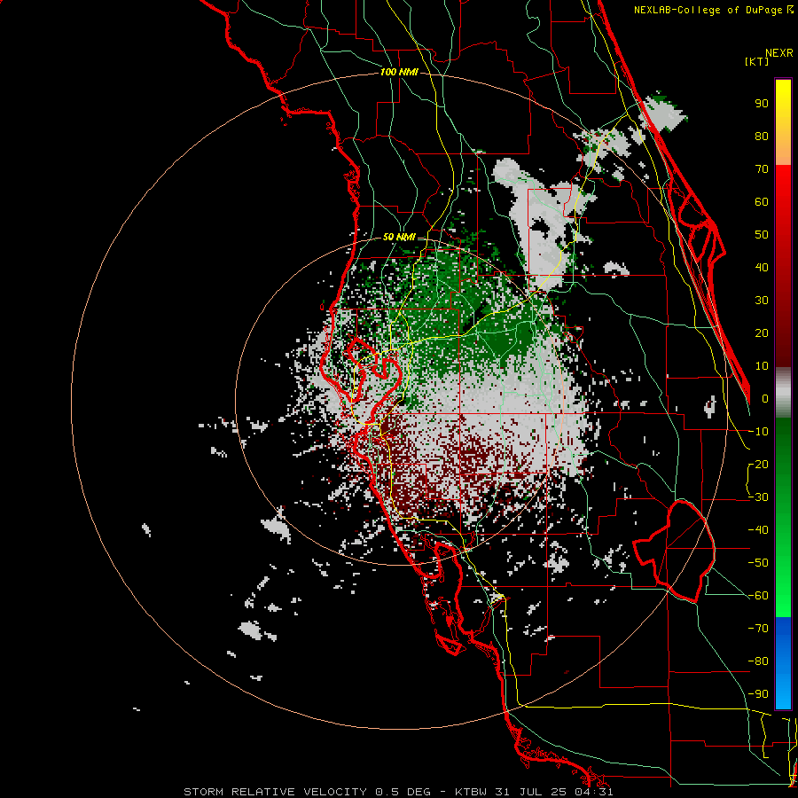Click the 30 value on the velocity scale
The image size is (798, 798).
pos(762,301)
